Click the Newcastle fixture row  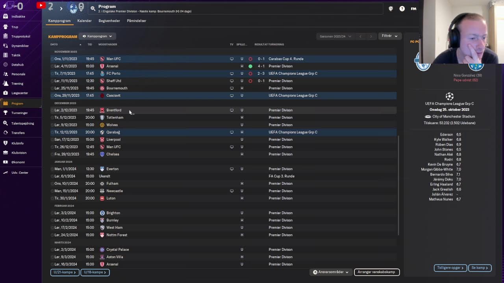[x=223, y=191]
